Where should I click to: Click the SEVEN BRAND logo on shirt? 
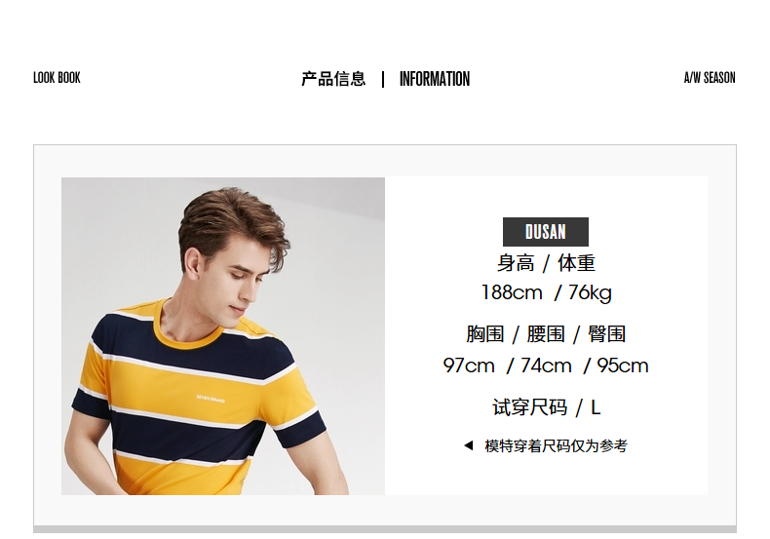pos(211,399)
